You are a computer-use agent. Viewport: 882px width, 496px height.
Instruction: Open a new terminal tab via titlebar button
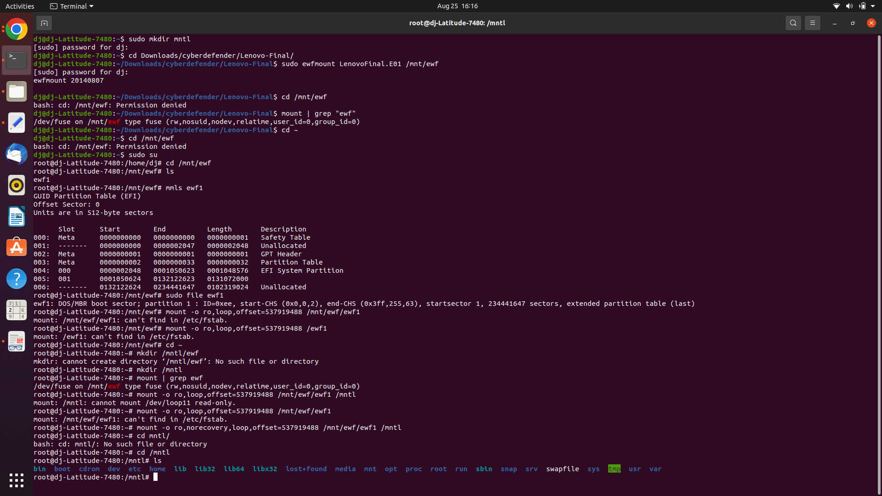click(44, 23)
